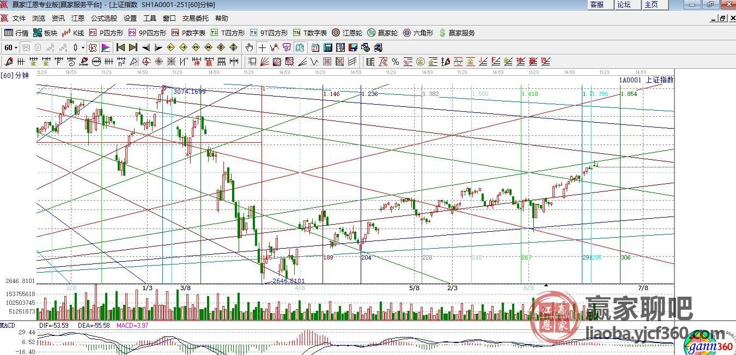Select the percent % retracement tool
736x355 pixels.
point(396,61)
